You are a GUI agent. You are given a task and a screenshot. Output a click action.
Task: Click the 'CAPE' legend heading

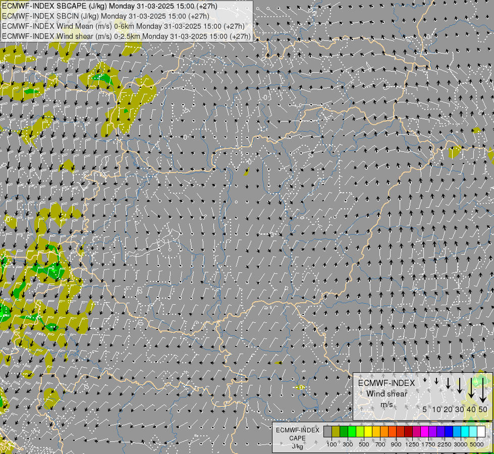pyautogui.click(x=297, y=438)
